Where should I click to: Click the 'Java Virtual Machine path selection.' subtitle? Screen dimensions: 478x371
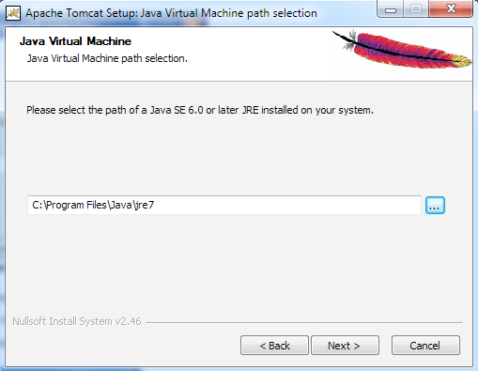(x=107, y=58)
